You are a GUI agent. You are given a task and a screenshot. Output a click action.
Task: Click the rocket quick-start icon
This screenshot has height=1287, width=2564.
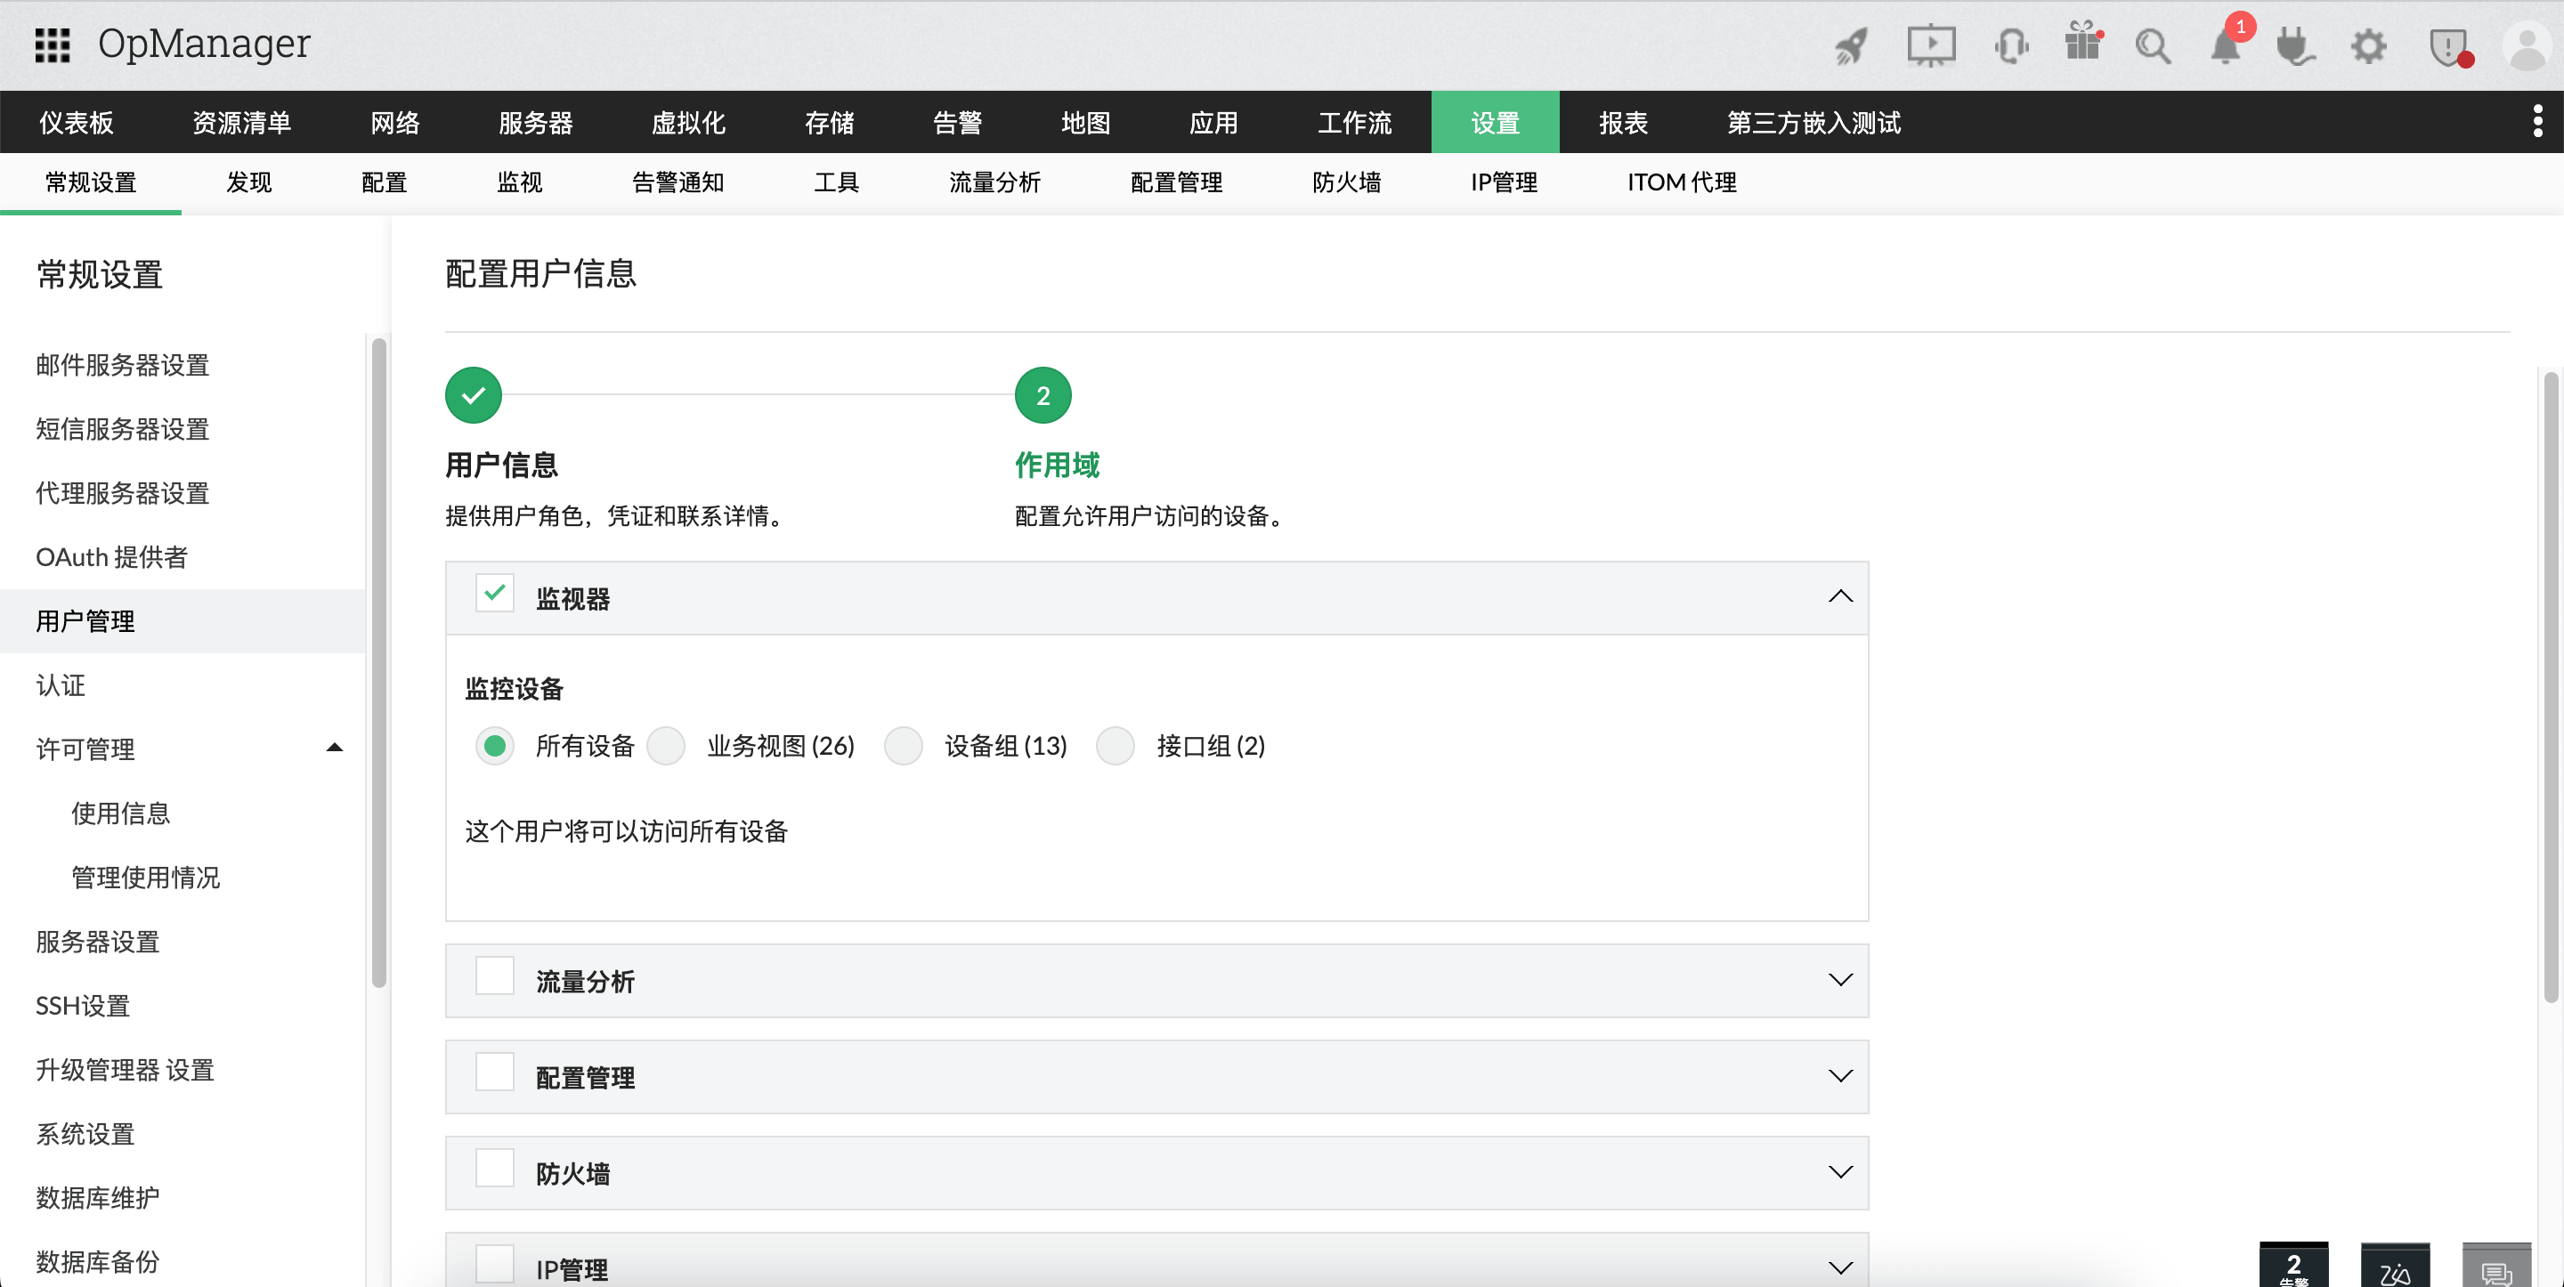(x=1852, y=45)
